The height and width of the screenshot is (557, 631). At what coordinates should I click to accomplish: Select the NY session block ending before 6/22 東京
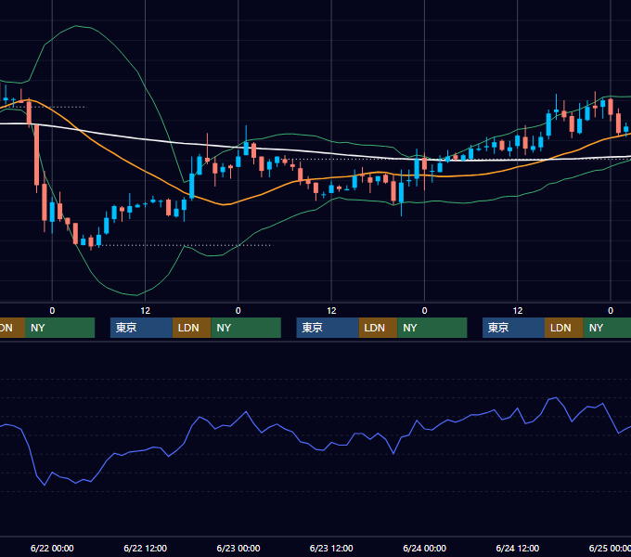(59, 328)
